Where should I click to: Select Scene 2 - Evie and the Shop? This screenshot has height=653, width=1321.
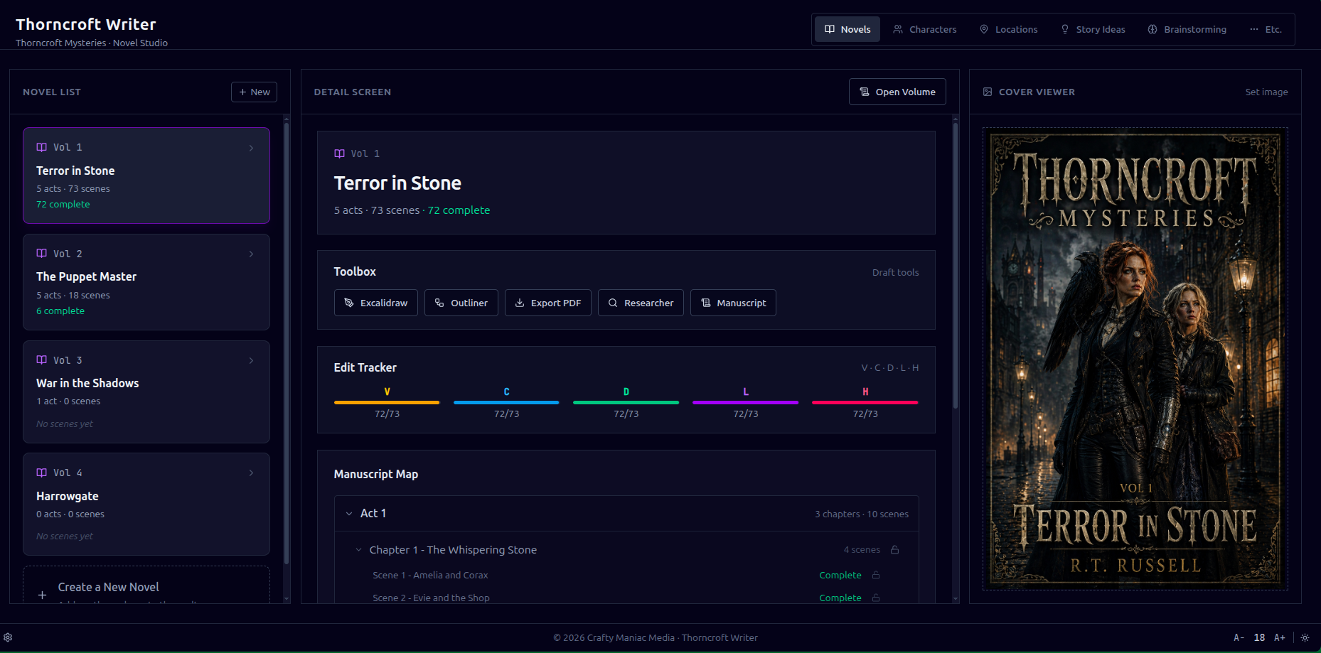[x=431, y=598]
